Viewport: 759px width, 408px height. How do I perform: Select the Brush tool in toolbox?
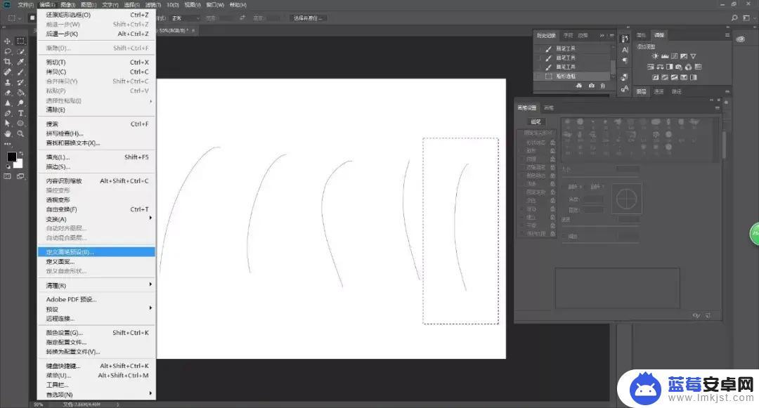(20, 72)
